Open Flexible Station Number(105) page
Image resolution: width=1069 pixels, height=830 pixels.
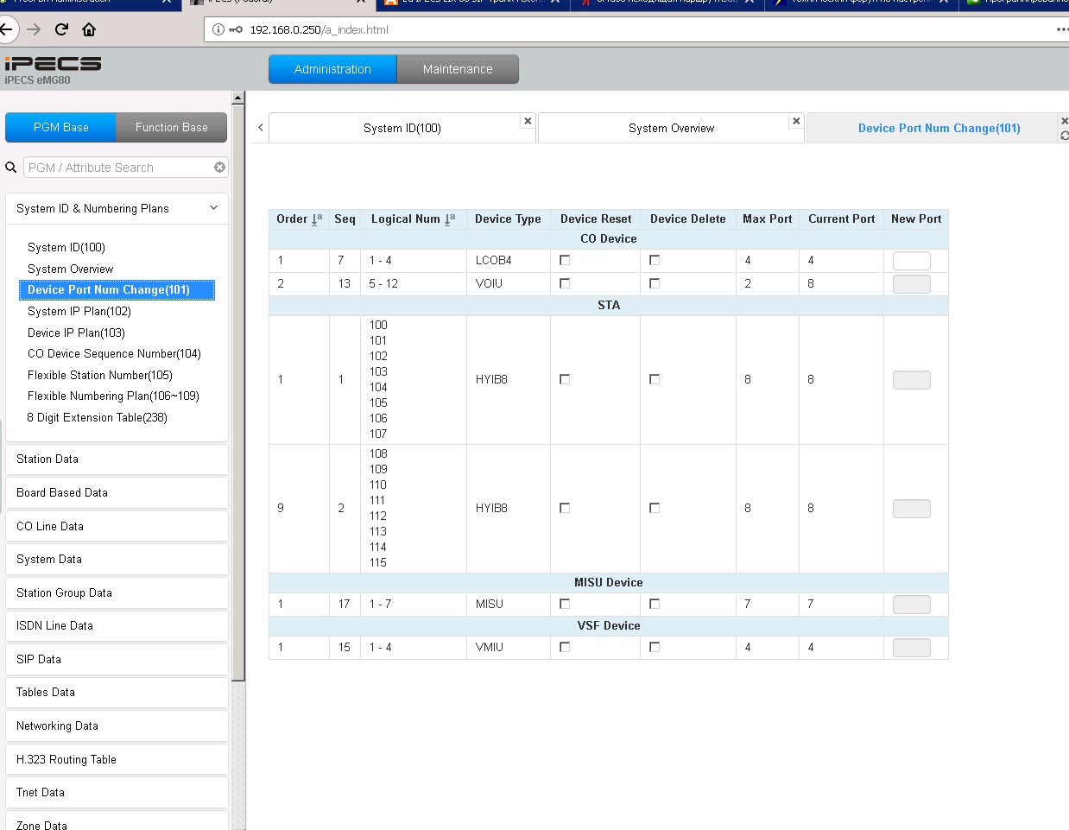100,375
